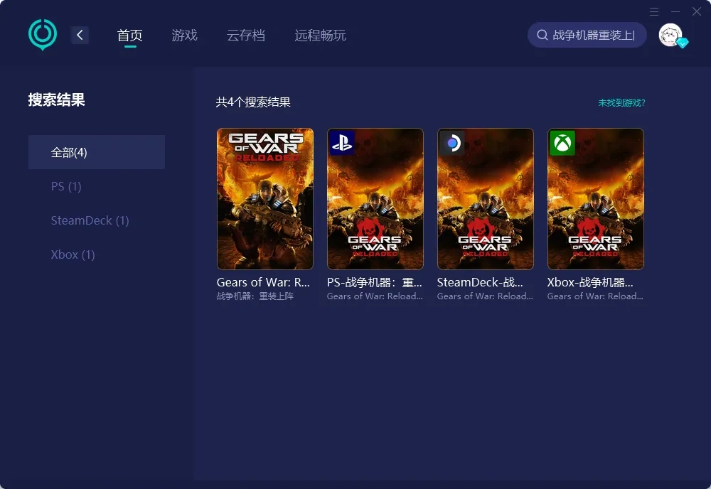Click the search field containing 战争机器重装上

(587, 35)
